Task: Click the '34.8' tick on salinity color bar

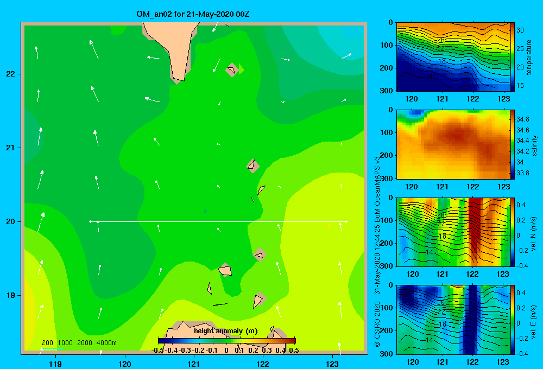Action: click(x=523, y=119)
